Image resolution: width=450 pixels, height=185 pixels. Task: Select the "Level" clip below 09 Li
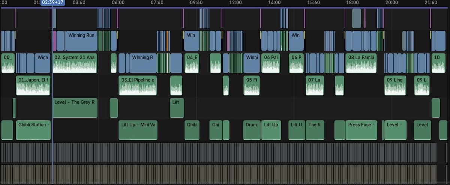423,130
